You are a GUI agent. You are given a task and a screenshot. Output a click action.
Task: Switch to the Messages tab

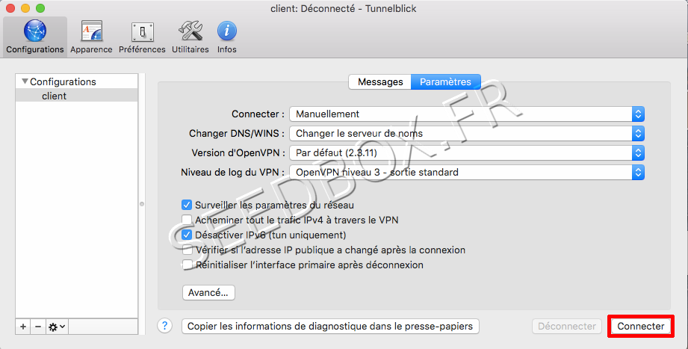tap(380, 82)
